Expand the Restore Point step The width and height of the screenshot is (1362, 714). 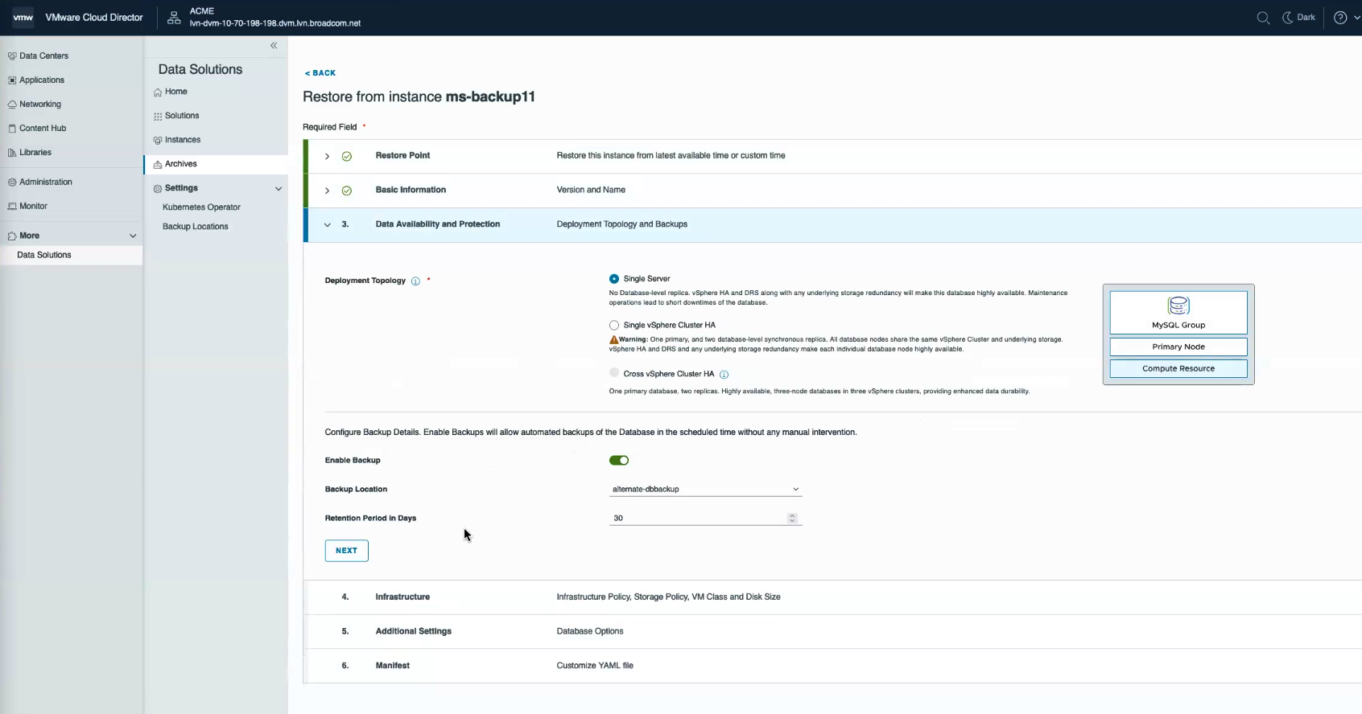pyautogui.click(x=327, y=156)
